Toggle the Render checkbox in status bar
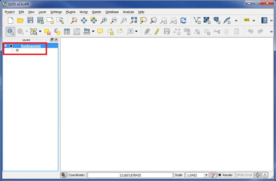 220,175
